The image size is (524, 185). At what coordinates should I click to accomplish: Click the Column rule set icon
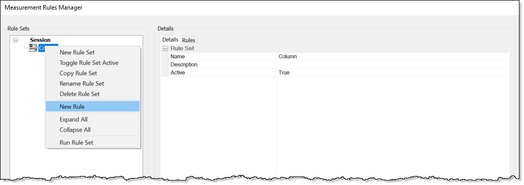pos(33,48)
